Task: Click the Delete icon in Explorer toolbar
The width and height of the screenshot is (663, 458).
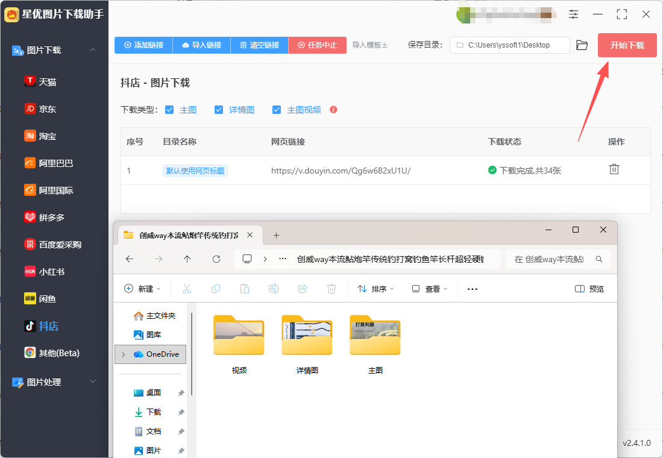Action: click(x=331, y=289)
